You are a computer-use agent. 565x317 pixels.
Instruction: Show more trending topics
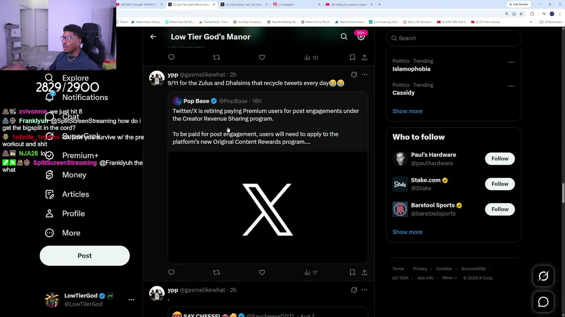pos(407,111)
